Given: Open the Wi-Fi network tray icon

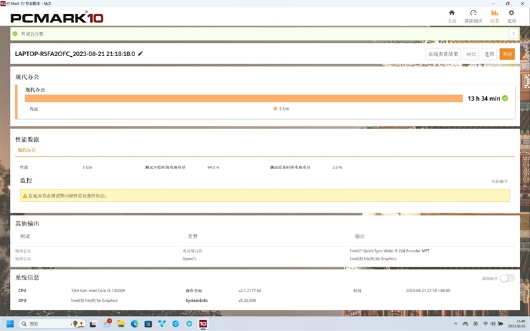Looking at the screenshot, I should click(x=486, y=324).
